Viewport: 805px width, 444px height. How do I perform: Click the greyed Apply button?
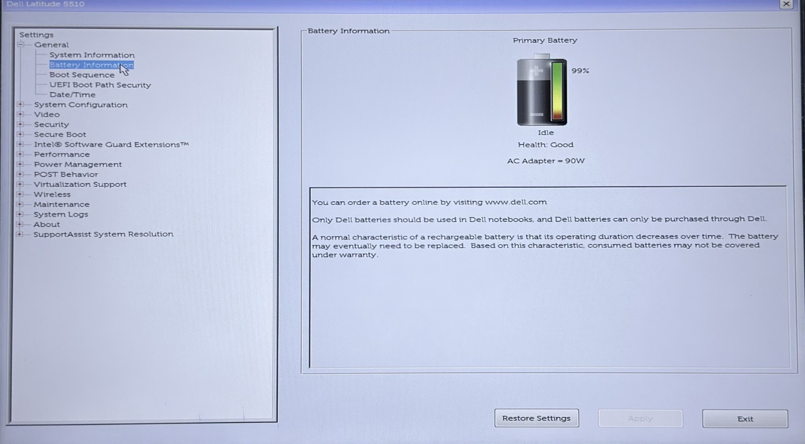point(640,418)
